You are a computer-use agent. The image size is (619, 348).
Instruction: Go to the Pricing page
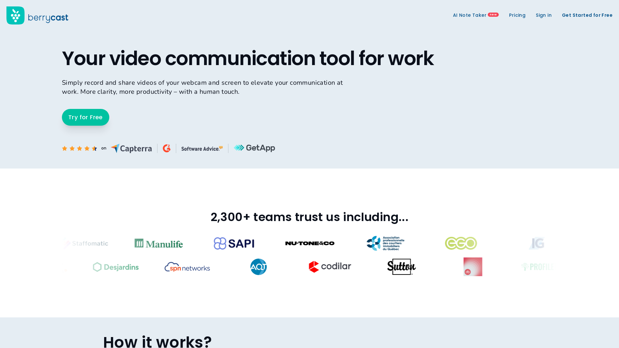pos(517,15)
